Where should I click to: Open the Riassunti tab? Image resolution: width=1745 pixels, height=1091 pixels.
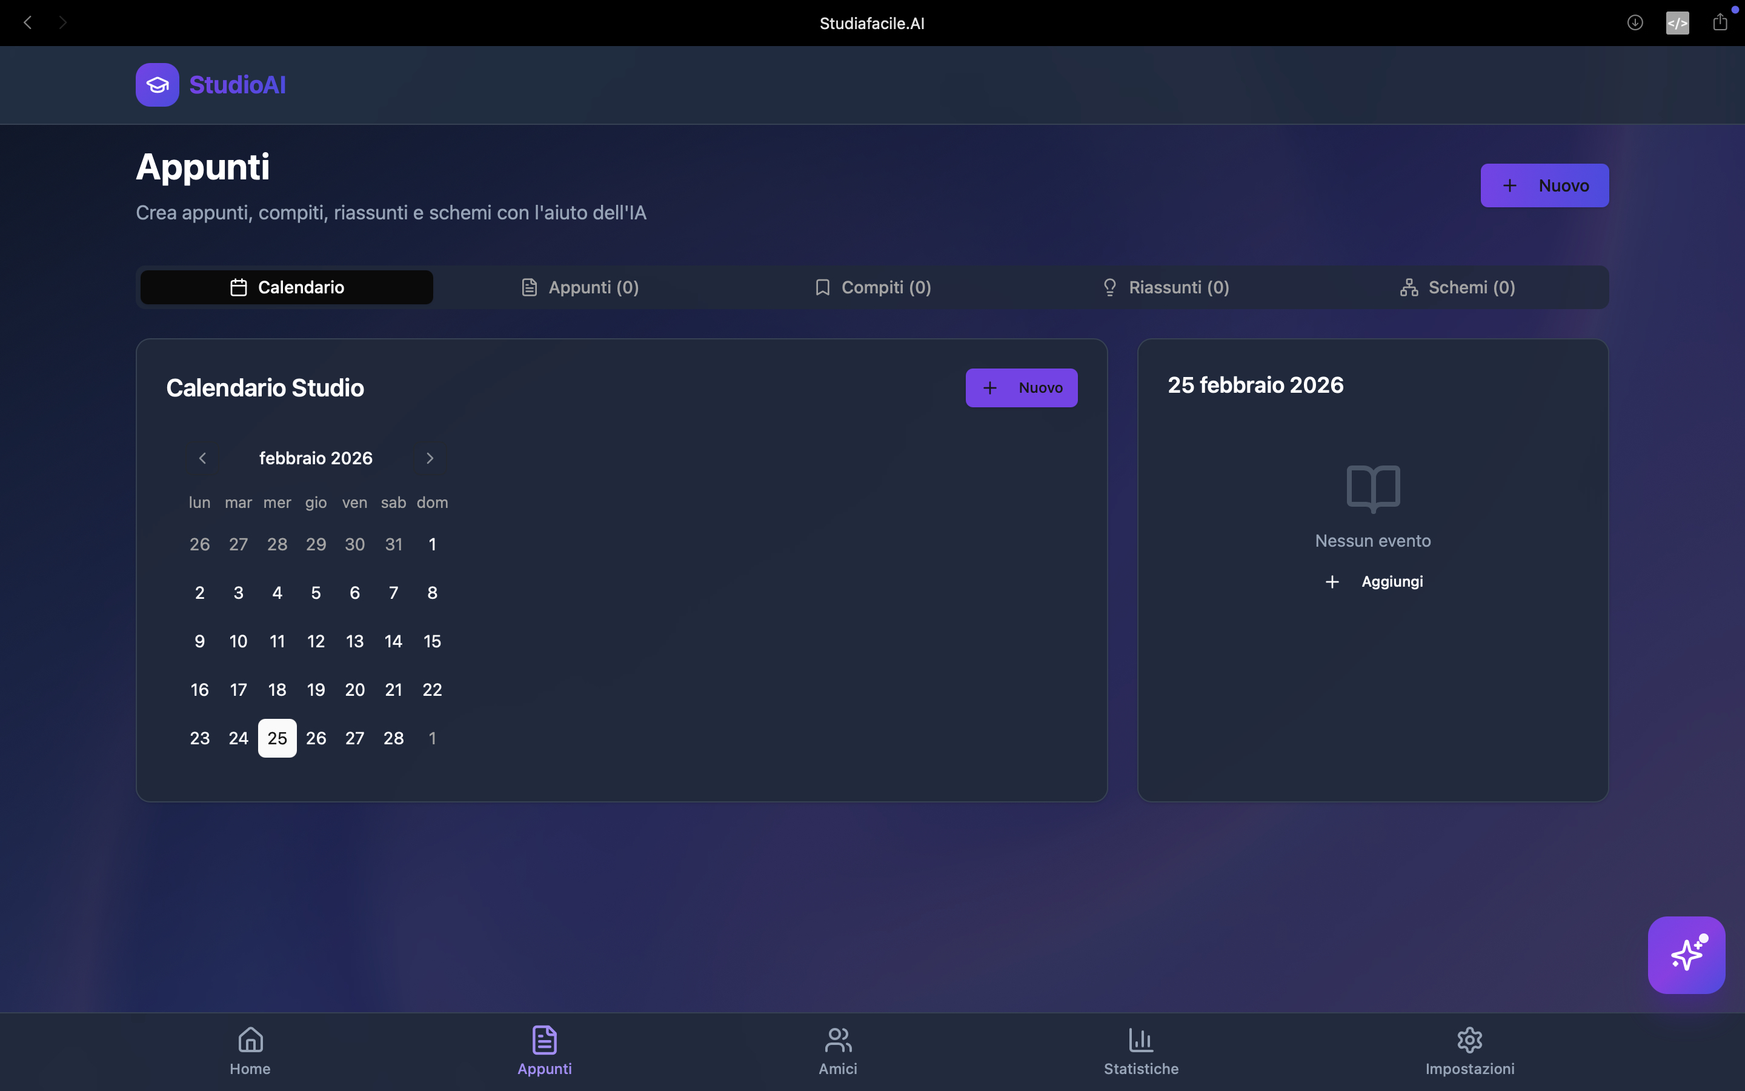point(1165,287)
